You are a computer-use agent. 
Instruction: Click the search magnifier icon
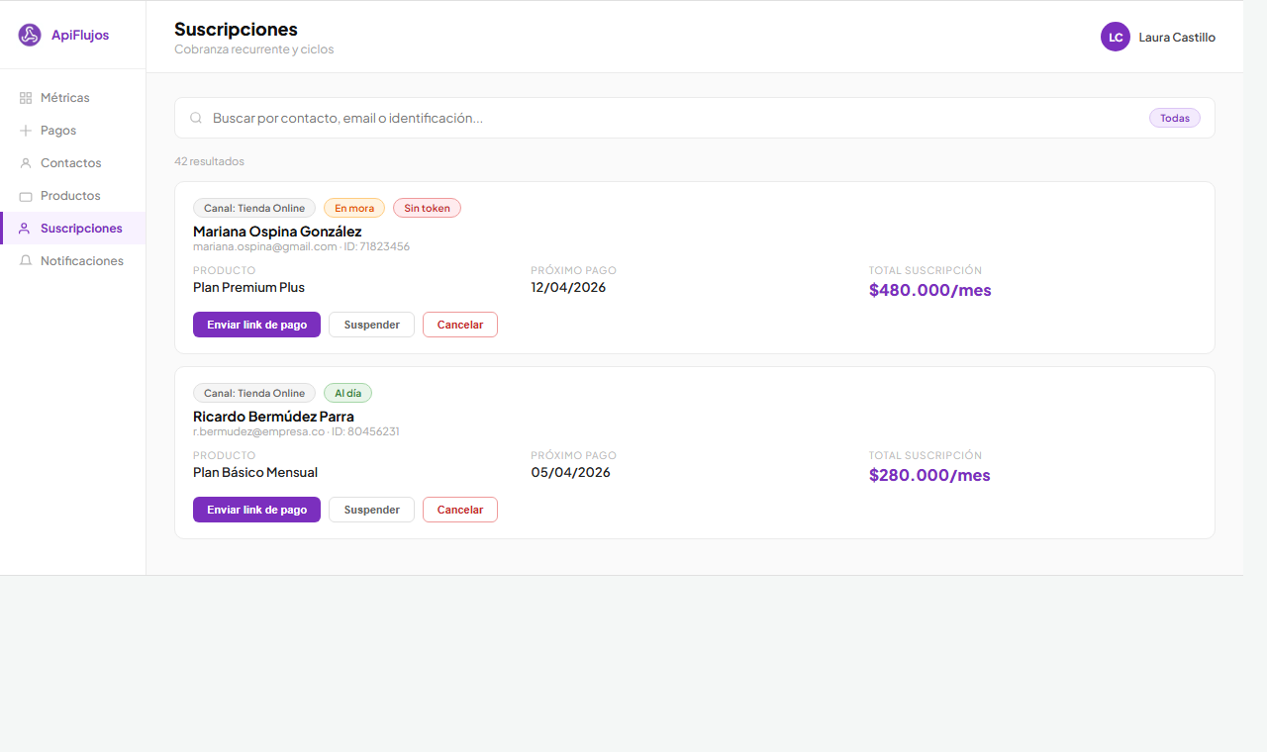pyautogui.click(x=196, y=118)
